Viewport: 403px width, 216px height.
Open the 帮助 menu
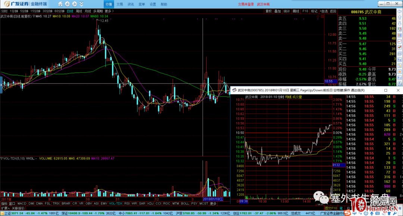(164, 4)
